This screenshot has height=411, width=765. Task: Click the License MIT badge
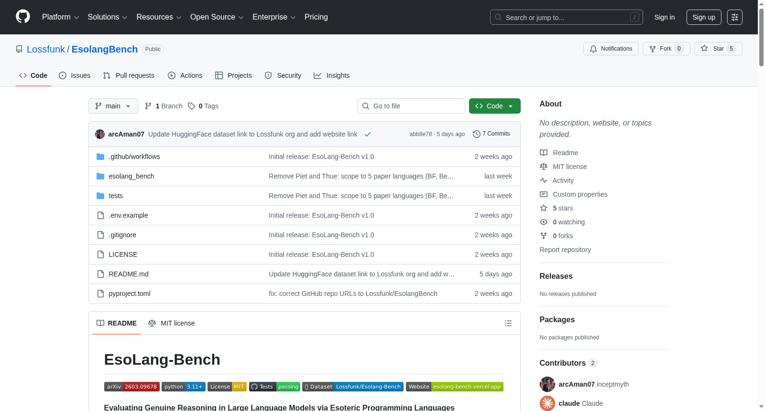point(227,387)
